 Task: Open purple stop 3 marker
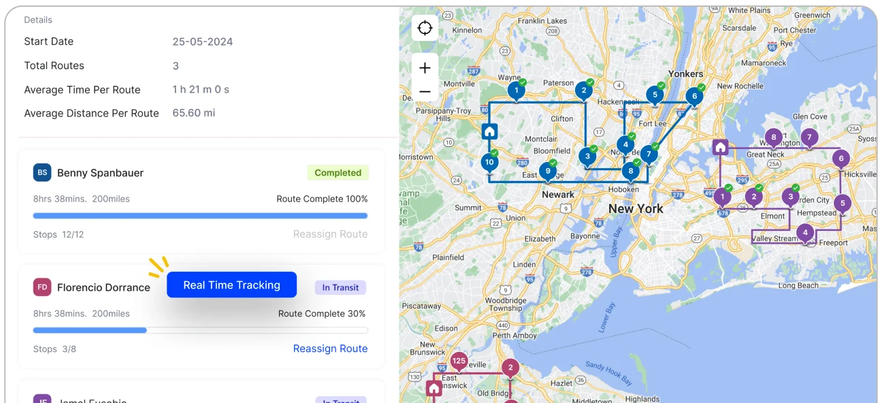(790, 198)
